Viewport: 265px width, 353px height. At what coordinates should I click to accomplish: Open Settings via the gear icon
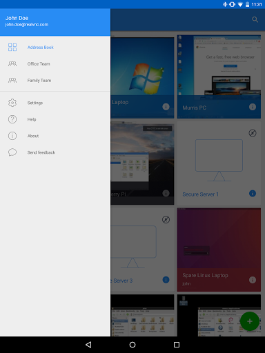[12, 103]
